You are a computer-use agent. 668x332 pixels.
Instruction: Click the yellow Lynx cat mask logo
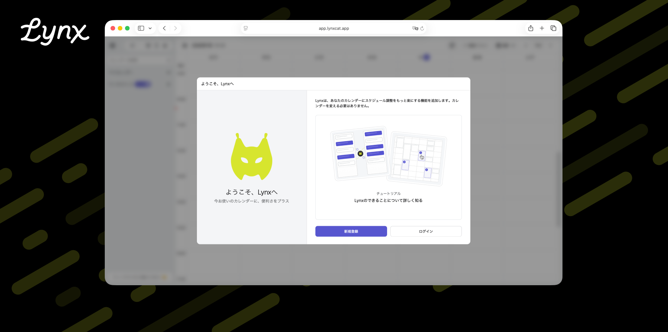[x=252, y=157]
